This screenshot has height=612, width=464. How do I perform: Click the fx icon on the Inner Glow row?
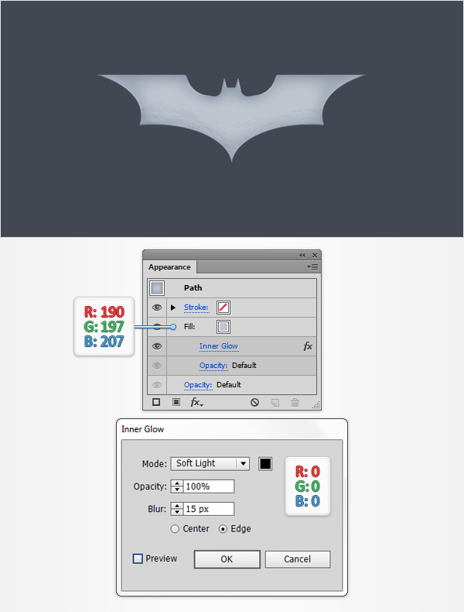(x=308, y=346)
